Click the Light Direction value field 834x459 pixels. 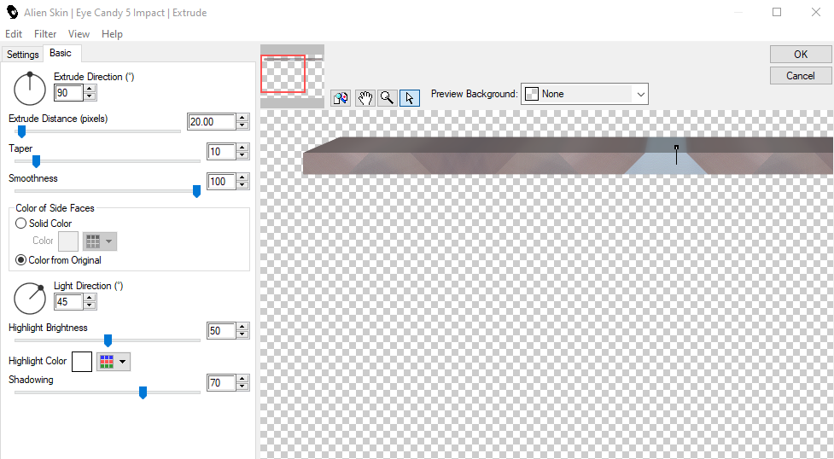68,301
